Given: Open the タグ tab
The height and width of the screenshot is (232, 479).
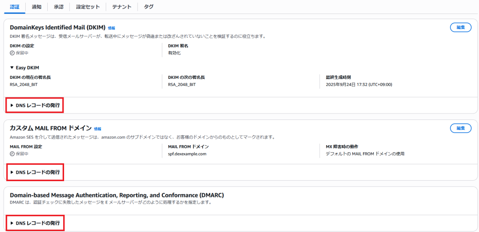Looking at the screenshot, I should 148,7.
